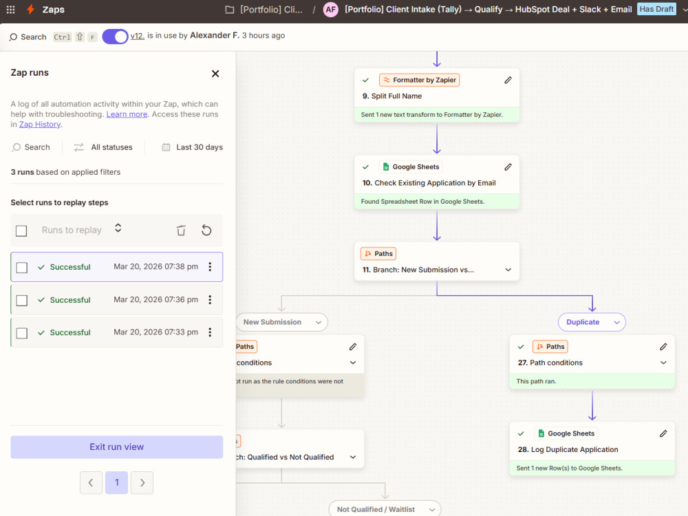Click the Zap title in header

click(488, 9)
